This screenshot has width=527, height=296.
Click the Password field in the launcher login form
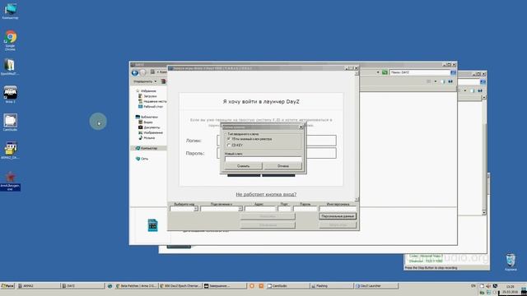pyautogui.click(x=321, y=153)
